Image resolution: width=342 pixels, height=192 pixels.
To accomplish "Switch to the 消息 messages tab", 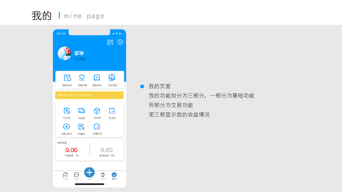I will point(76,176).
